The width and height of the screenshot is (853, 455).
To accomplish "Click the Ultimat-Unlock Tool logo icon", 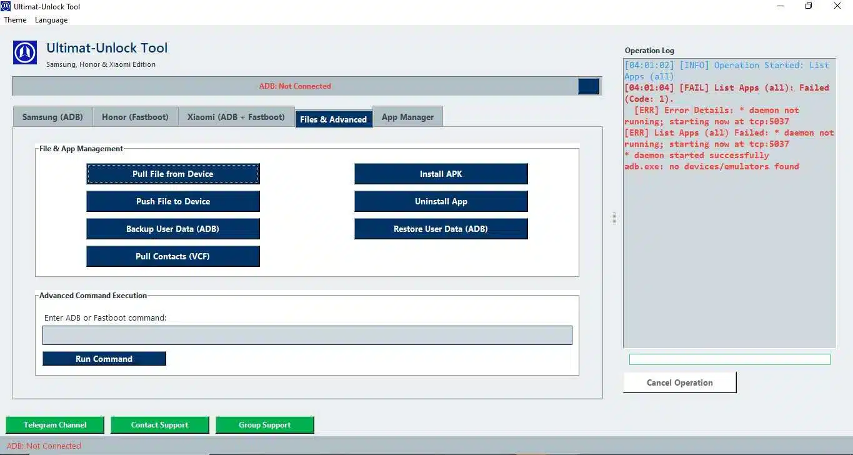I will pyautogui.click(x=24, y=52).
